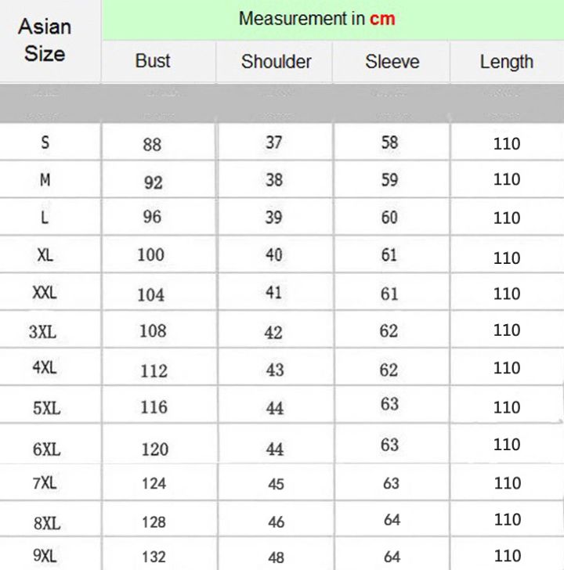Viewport: 564px width, 570px height.
Task: Click length 110 in the M row
Action: (x=507, y=179)
